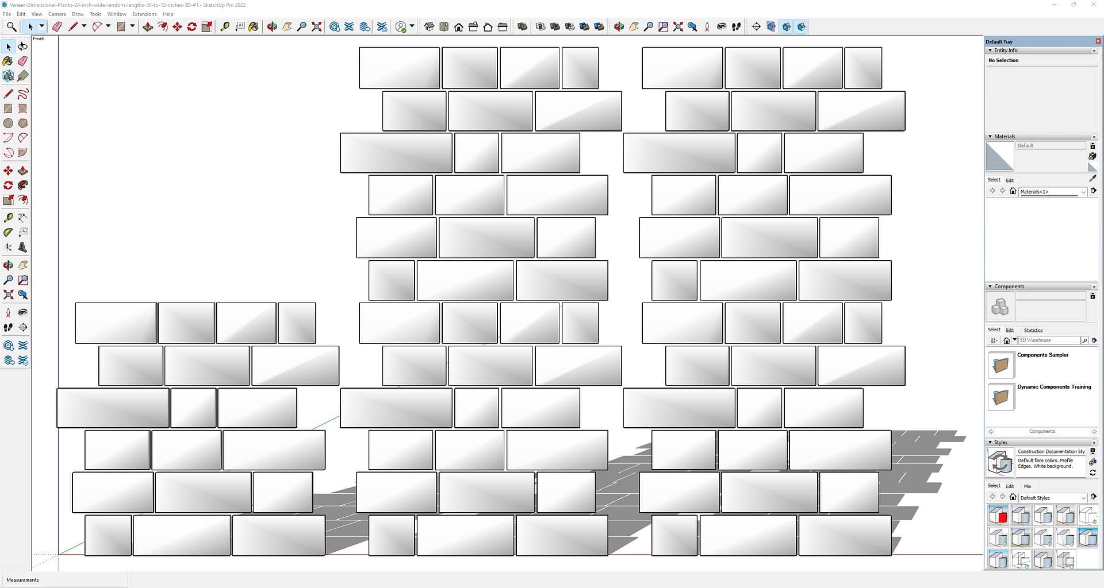
Task: Open the Extensions menu
Action: pos(144,14)
